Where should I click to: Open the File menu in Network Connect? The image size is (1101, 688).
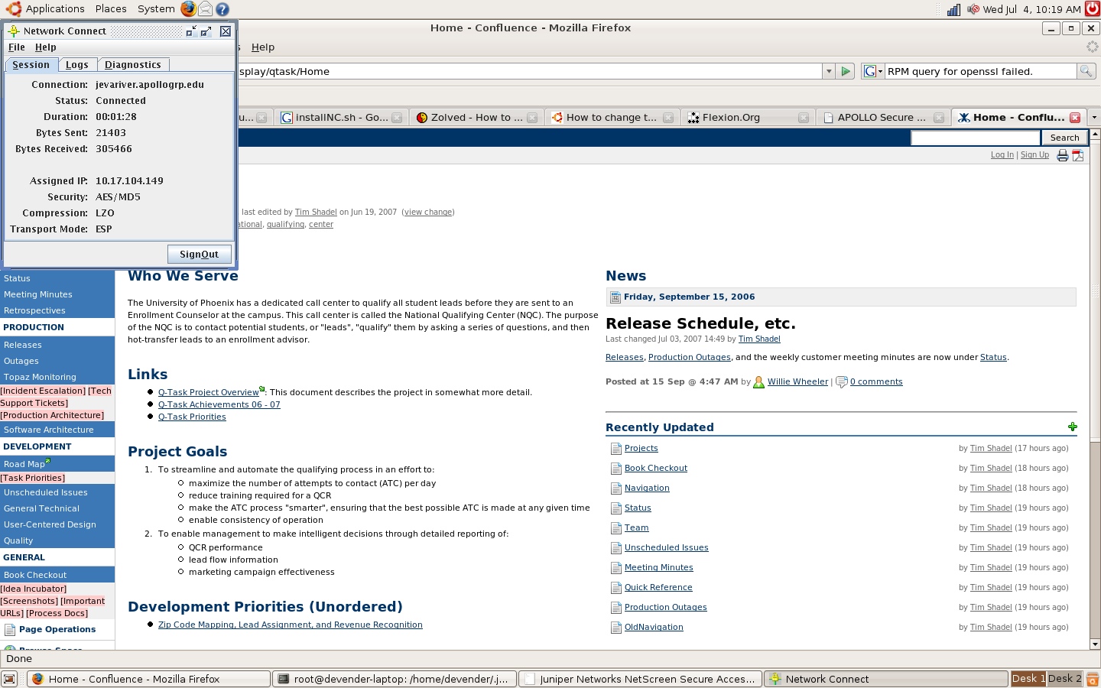tap(17, 47)
